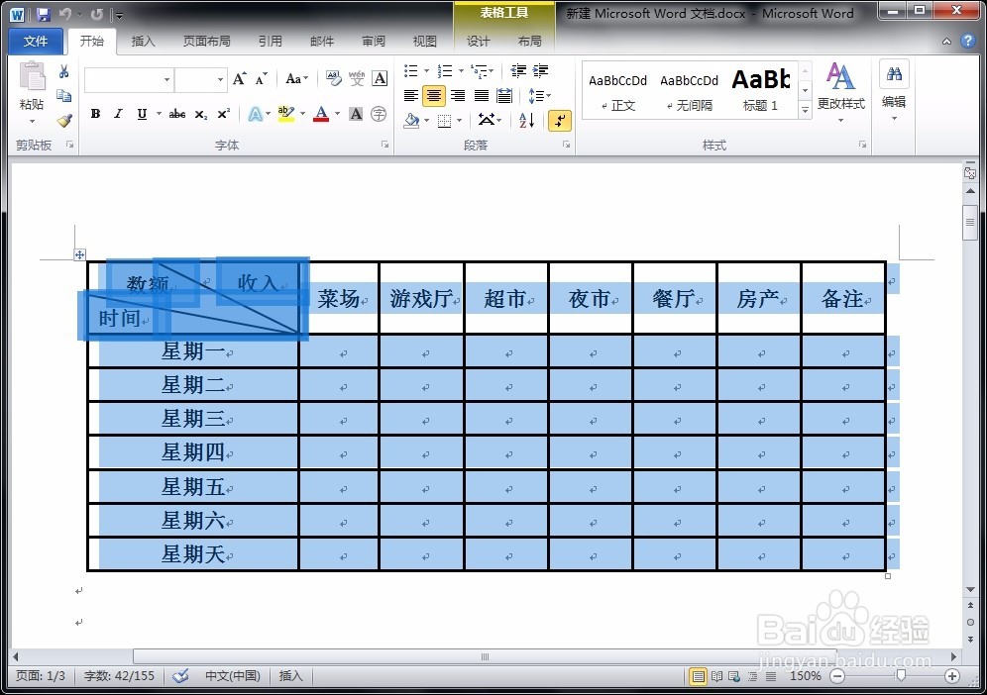This screenshot has width=987, height=695.
Task: Switch to the table Design (设计) tab
Action: coord(478,42)
